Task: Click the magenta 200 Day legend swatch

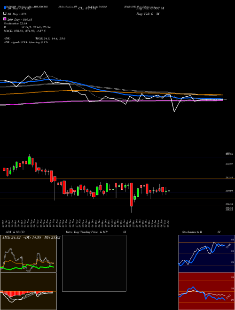Action: (5, 19)
